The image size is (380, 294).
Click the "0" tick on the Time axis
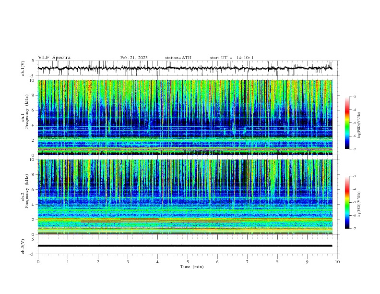pyautogui.click(x=38, y=262)
